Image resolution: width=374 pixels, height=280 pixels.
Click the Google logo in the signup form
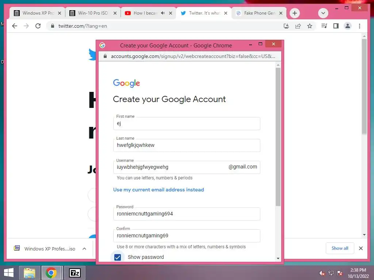point(126,83)
